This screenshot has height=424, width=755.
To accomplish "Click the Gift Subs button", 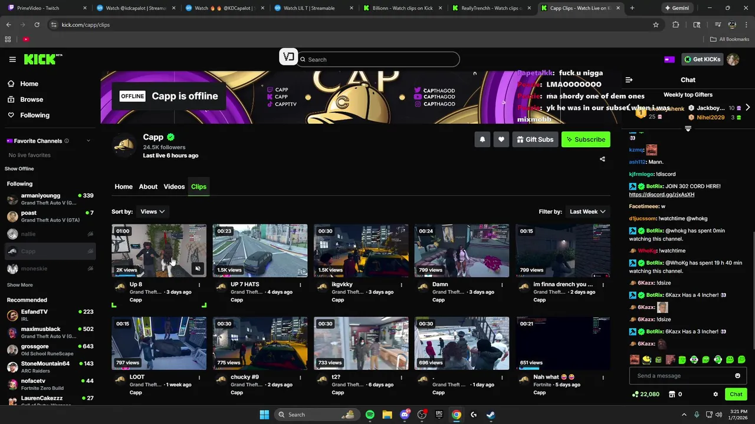I will tap(535, 140).
